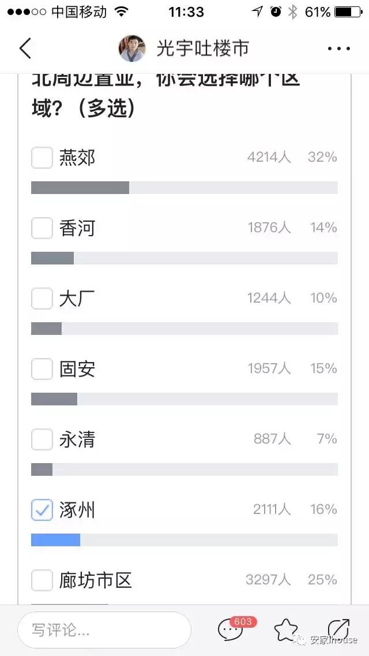Uncheck the selected 涿州 option
This screenshot has height=656, width=369.
coord(42,510)
